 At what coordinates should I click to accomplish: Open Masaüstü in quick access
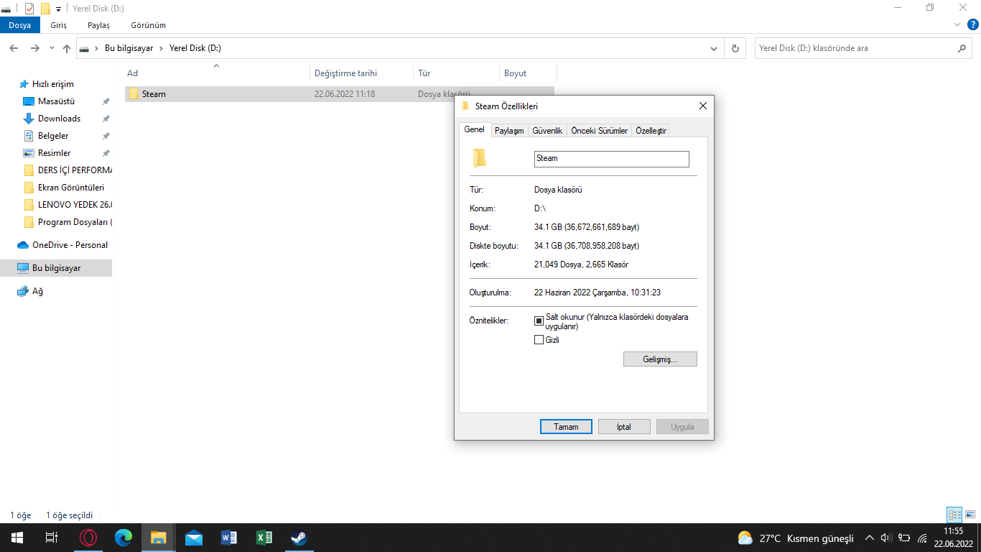(56, 101)
